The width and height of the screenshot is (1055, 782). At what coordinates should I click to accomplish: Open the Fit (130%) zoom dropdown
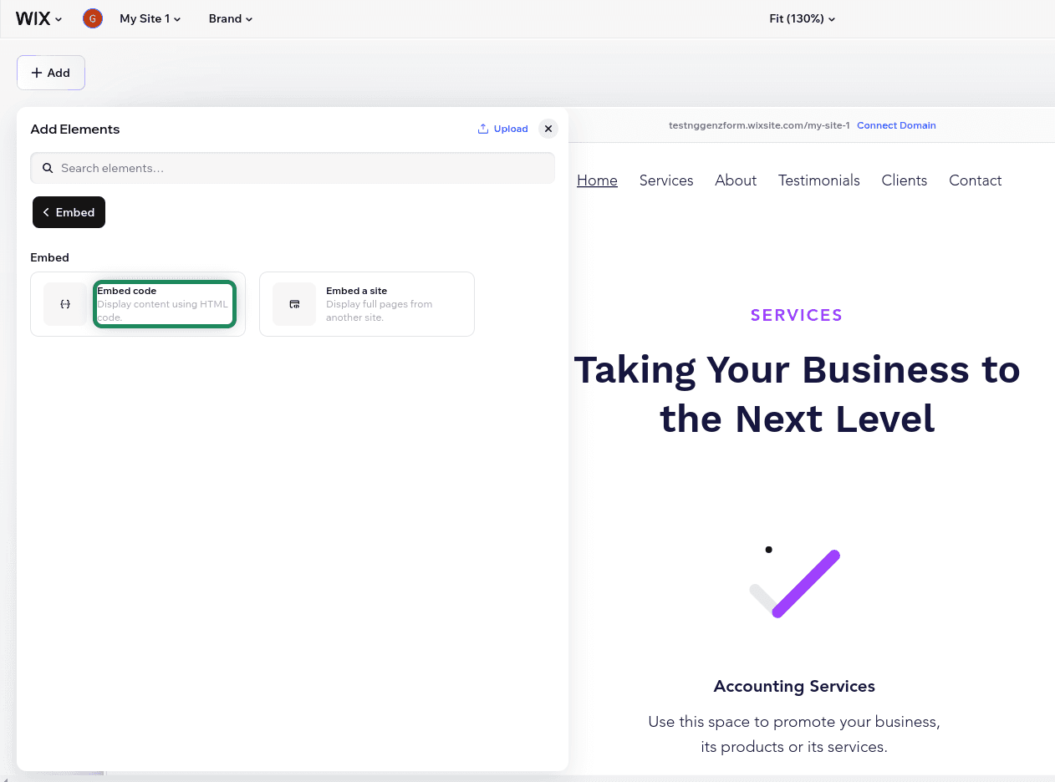point(802,18)
